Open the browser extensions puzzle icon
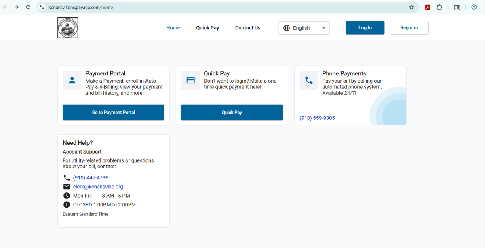The width and height of the screenshot is (485, 248). 439,7
